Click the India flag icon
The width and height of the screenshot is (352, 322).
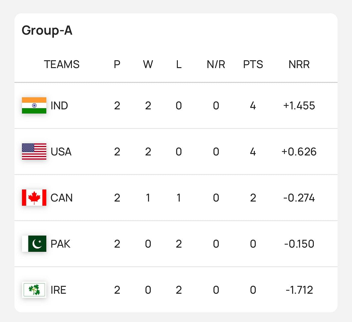coord(34,105)
